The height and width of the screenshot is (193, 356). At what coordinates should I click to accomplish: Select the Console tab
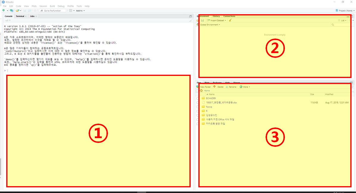[9, 16]
